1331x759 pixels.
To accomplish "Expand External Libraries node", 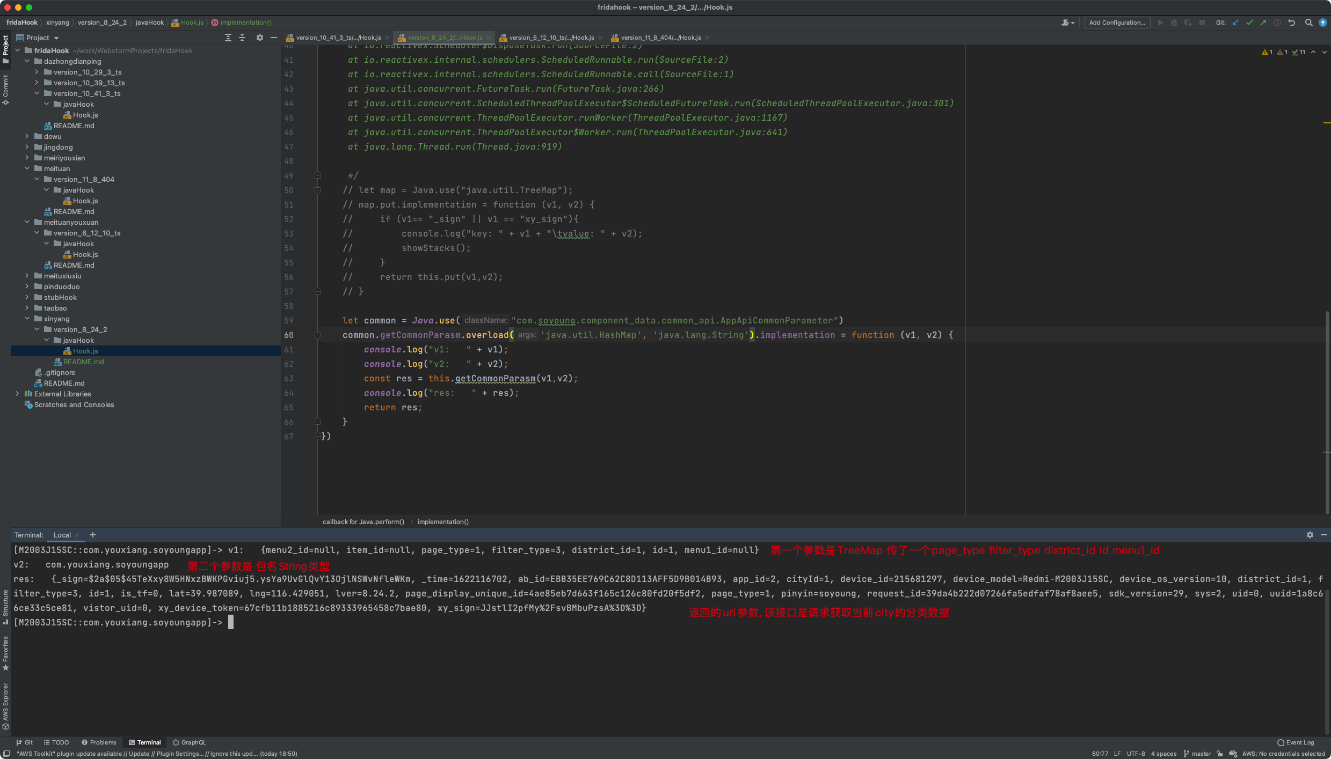I will [x=18, y=394].
